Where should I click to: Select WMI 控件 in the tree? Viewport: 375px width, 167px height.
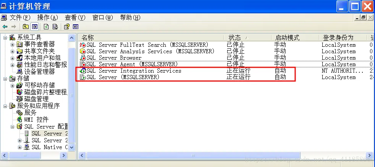(x=36, y=119)
